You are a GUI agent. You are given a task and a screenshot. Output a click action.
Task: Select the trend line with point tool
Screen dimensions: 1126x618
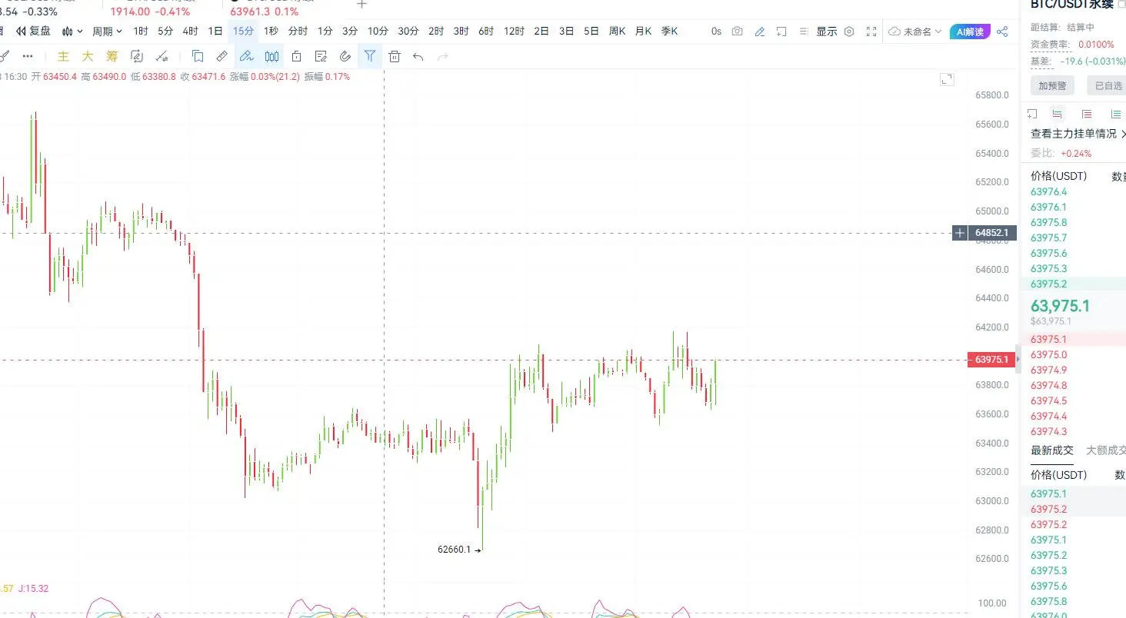click(162, 56)
